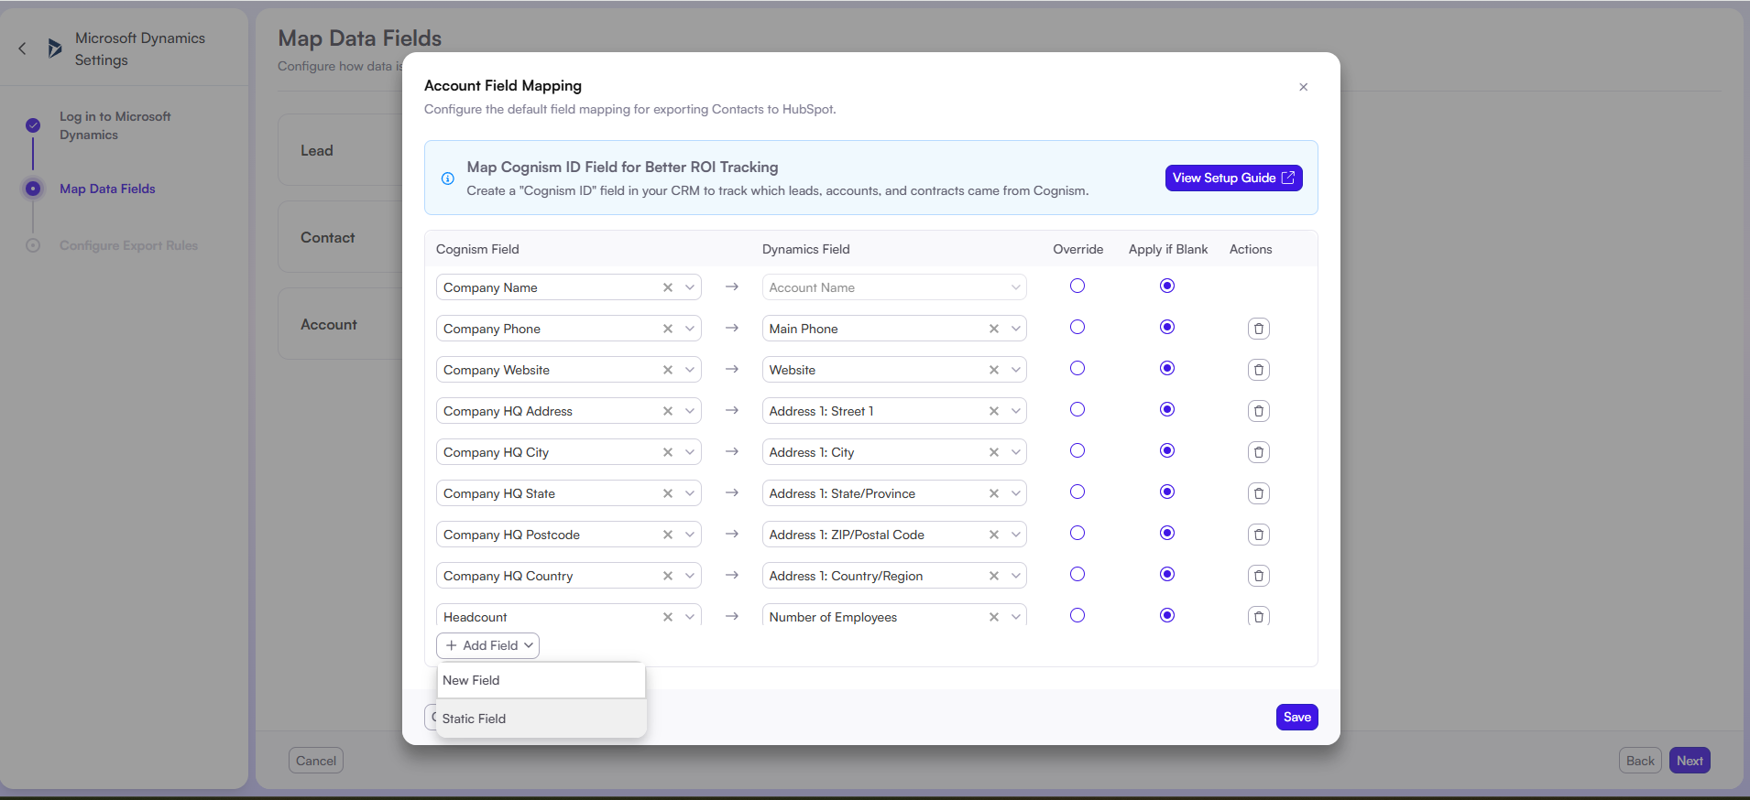Enable Override for Company Name
The width and height of the screenshot is (1750, 800).
pos(1077,286)
